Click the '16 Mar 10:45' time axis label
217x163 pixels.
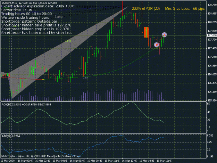(x=112, y=161)
